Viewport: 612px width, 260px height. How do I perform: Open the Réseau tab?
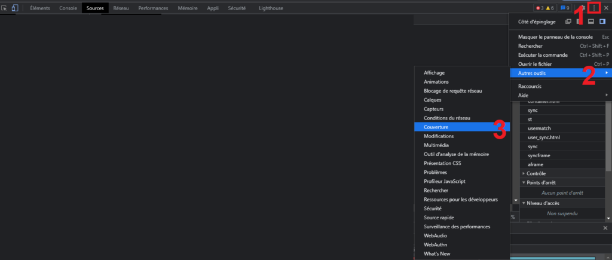pyautogui.click(x=121, y=8)
